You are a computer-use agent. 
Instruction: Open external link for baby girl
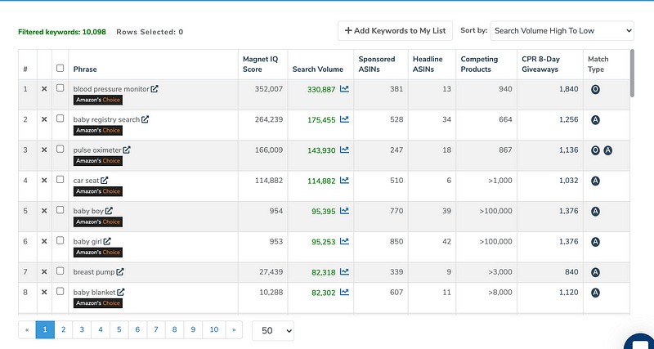107,241
